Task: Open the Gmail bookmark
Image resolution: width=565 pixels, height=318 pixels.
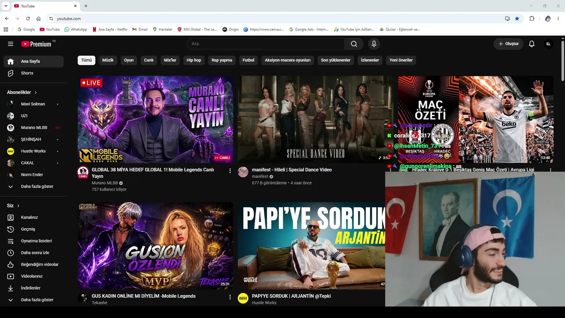Action: pyautogui.click(x=140, y=30)
